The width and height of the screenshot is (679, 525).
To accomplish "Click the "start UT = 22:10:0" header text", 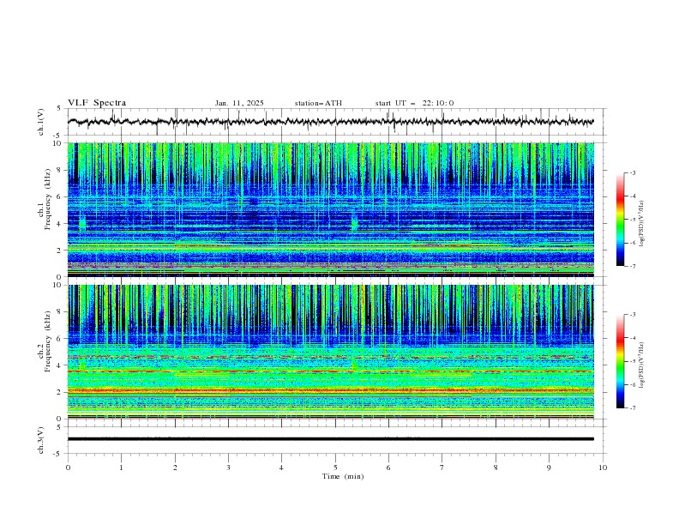I will click(414, 103).
